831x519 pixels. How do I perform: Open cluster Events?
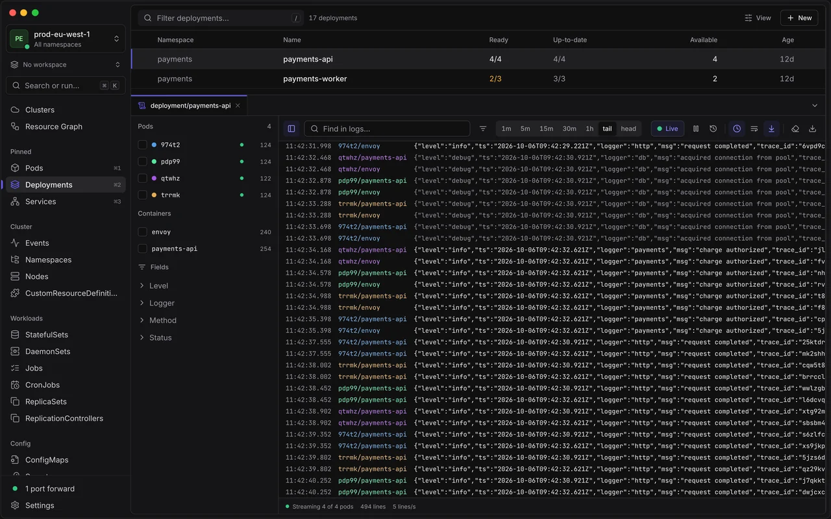click(66, 243)
